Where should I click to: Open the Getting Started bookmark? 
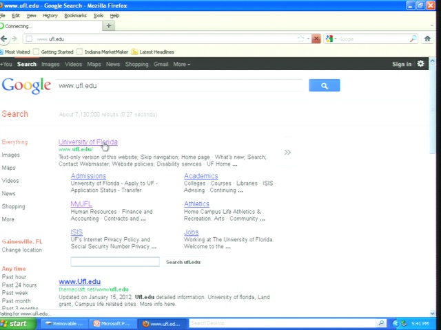point(53,52)
